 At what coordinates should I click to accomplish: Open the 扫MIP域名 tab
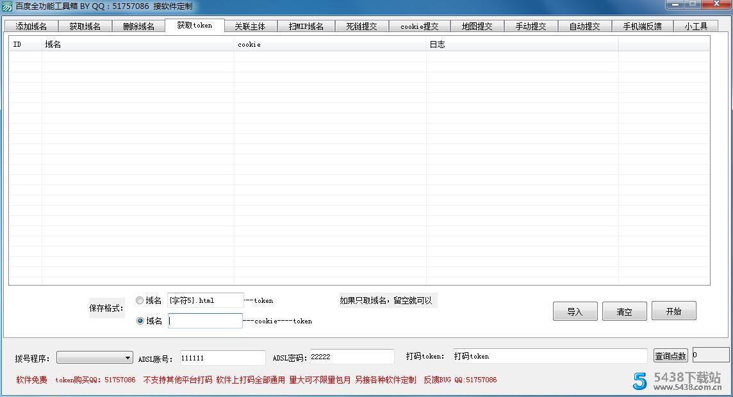pos(306,26)
